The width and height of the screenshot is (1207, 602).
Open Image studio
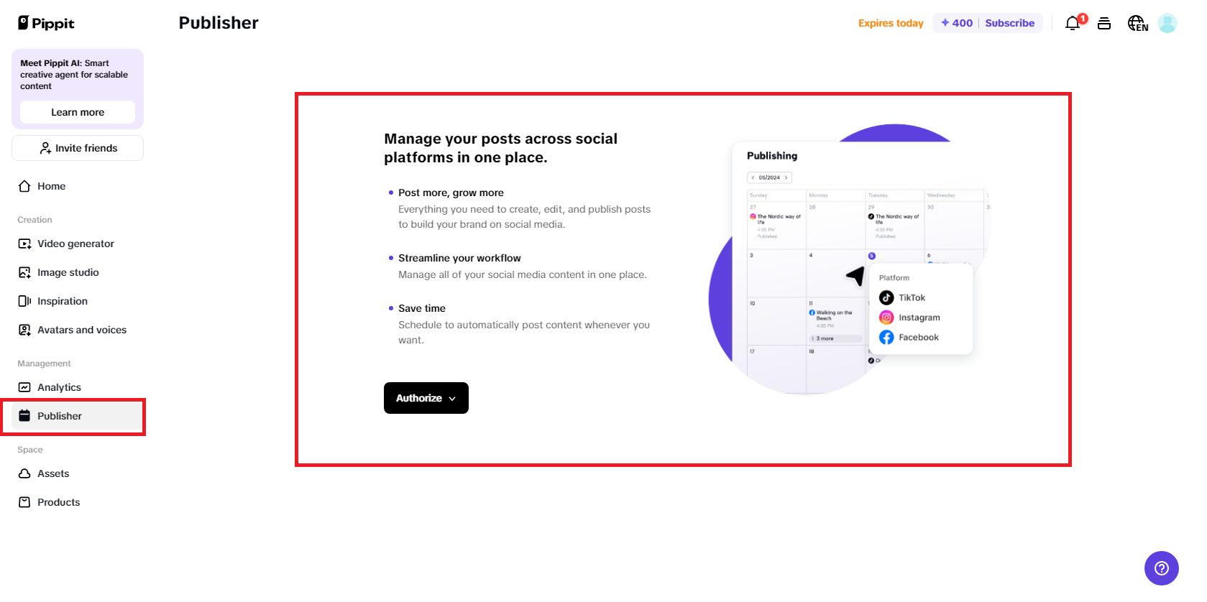[67, 272]
